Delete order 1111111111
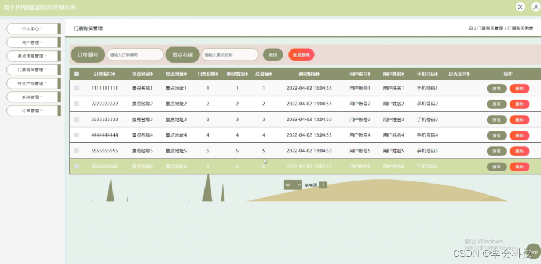 tap(519, 89)
